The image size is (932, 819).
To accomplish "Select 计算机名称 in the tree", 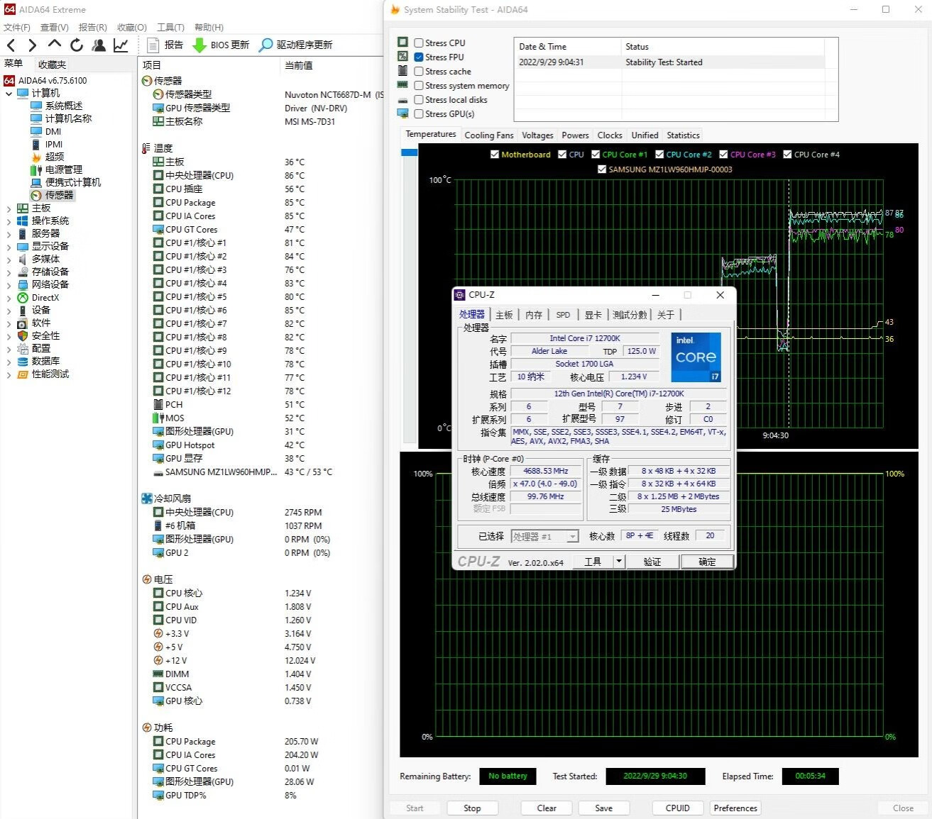I will (68, 118).
